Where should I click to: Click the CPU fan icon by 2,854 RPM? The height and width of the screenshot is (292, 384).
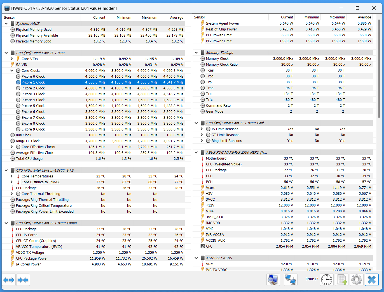[203, 246]
